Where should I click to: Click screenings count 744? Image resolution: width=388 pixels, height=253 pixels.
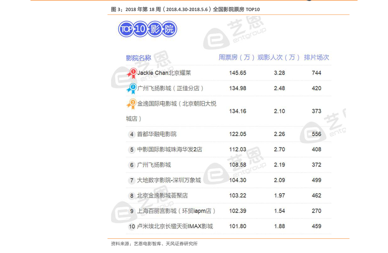(x=316, y=73)
